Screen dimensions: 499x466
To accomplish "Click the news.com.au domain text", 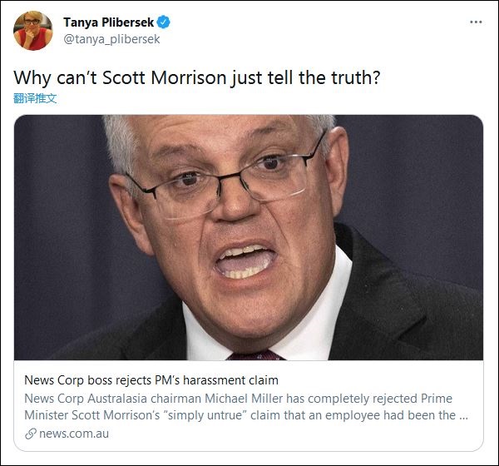I will (74, 434).
